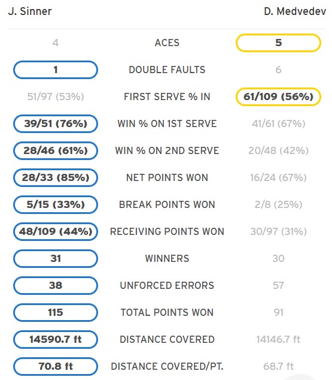This screenshot has height=380, width=332.
Task: Click Medvedev's 61/109 (56%) first serve pill
Action: click(x=278, y=96)
